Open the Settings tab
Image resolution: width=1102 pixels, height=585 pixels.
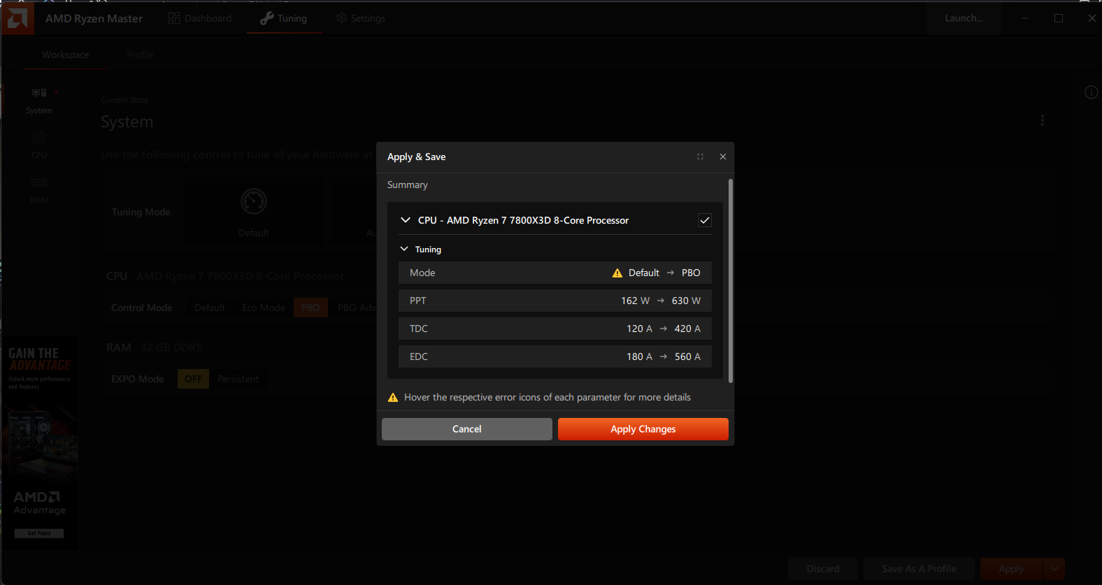tap(361, 18)
